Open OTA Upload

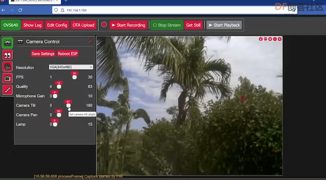[83, 25]
